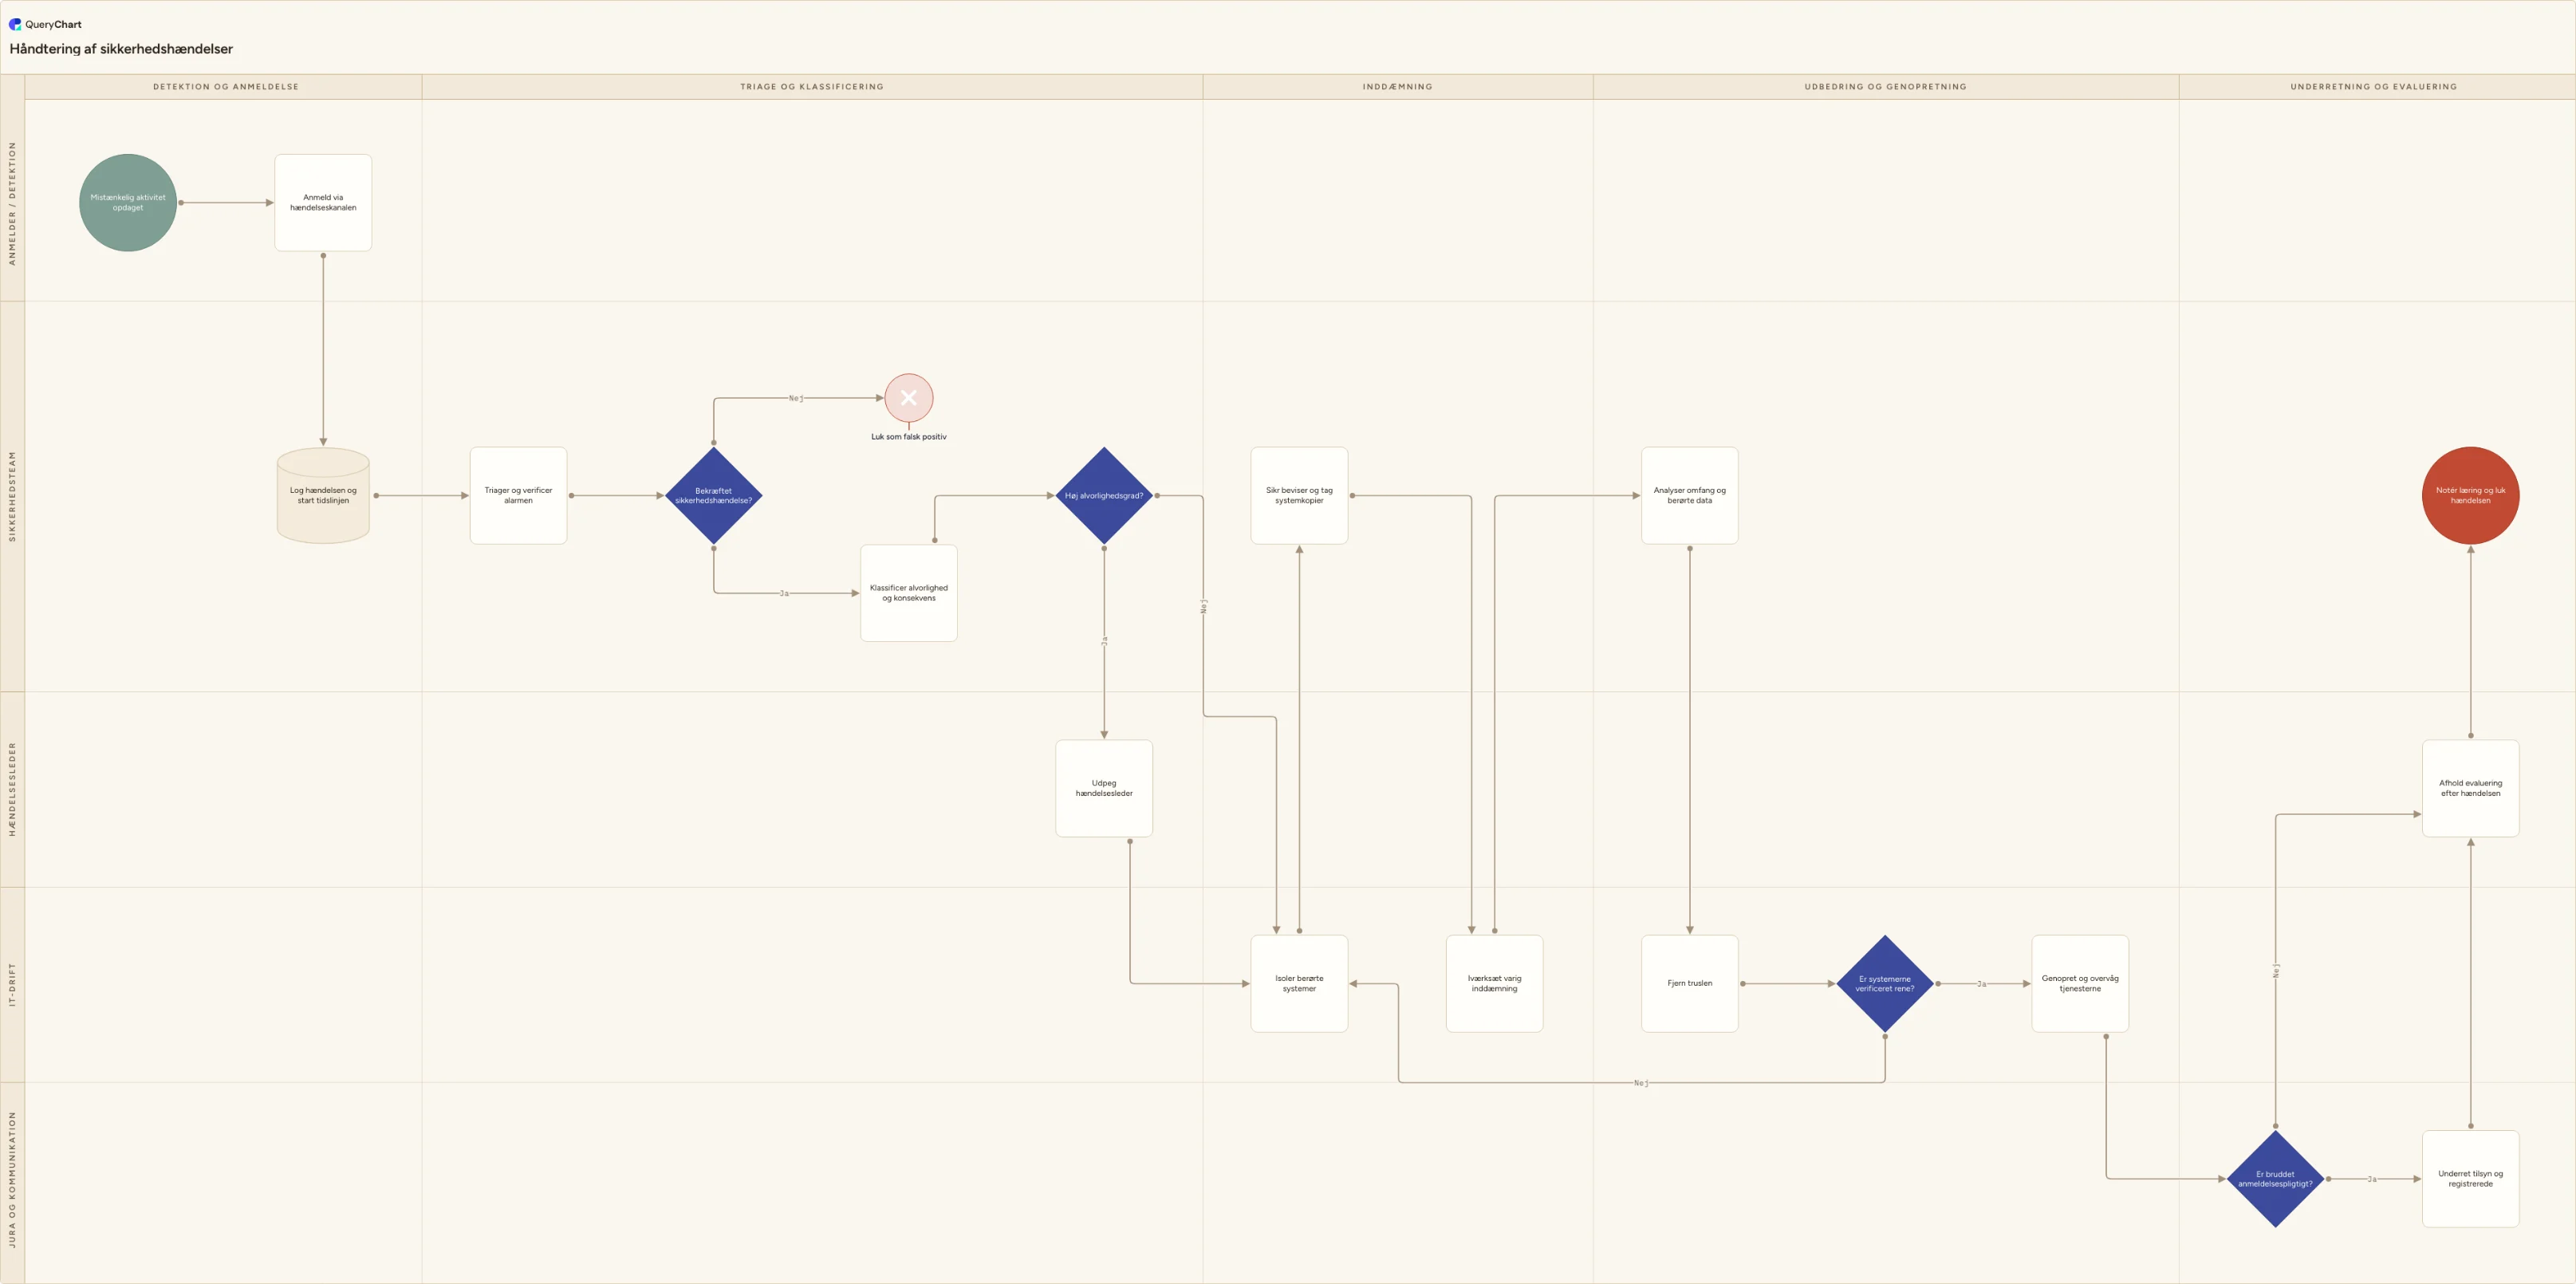Image resolution: width=2576 pixels, height=1284 pixels.
Task: Select the green 'Mistænkelig aktivitet opdaget' start circle
Action: tap(128, 203)
